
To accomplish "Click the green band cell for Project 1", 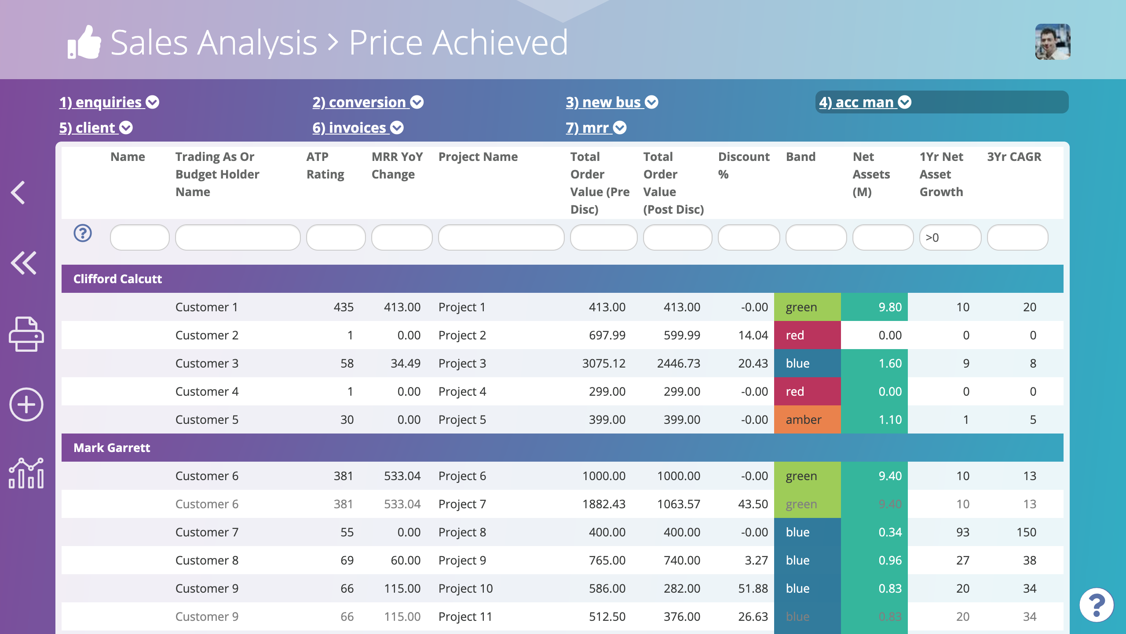I will 808,307.
